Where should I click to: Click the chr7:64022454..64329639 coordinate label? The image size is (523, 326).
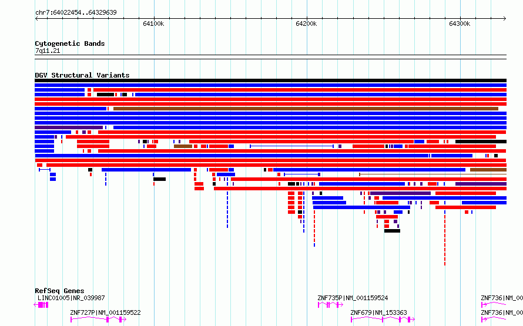point(76,12)
